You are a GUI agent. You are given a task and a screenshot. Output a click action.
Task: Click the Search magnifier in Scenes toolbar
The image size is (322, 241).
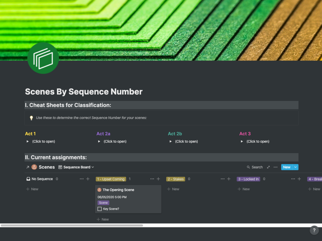248,167
